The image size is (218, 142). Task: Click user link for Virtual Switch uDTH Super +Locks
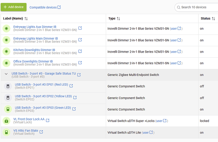pos(161,121)
